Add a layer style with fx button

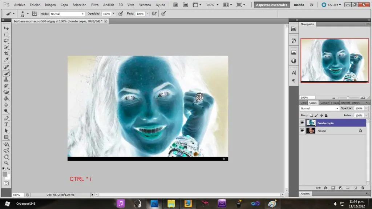click(x=326, y=188)
